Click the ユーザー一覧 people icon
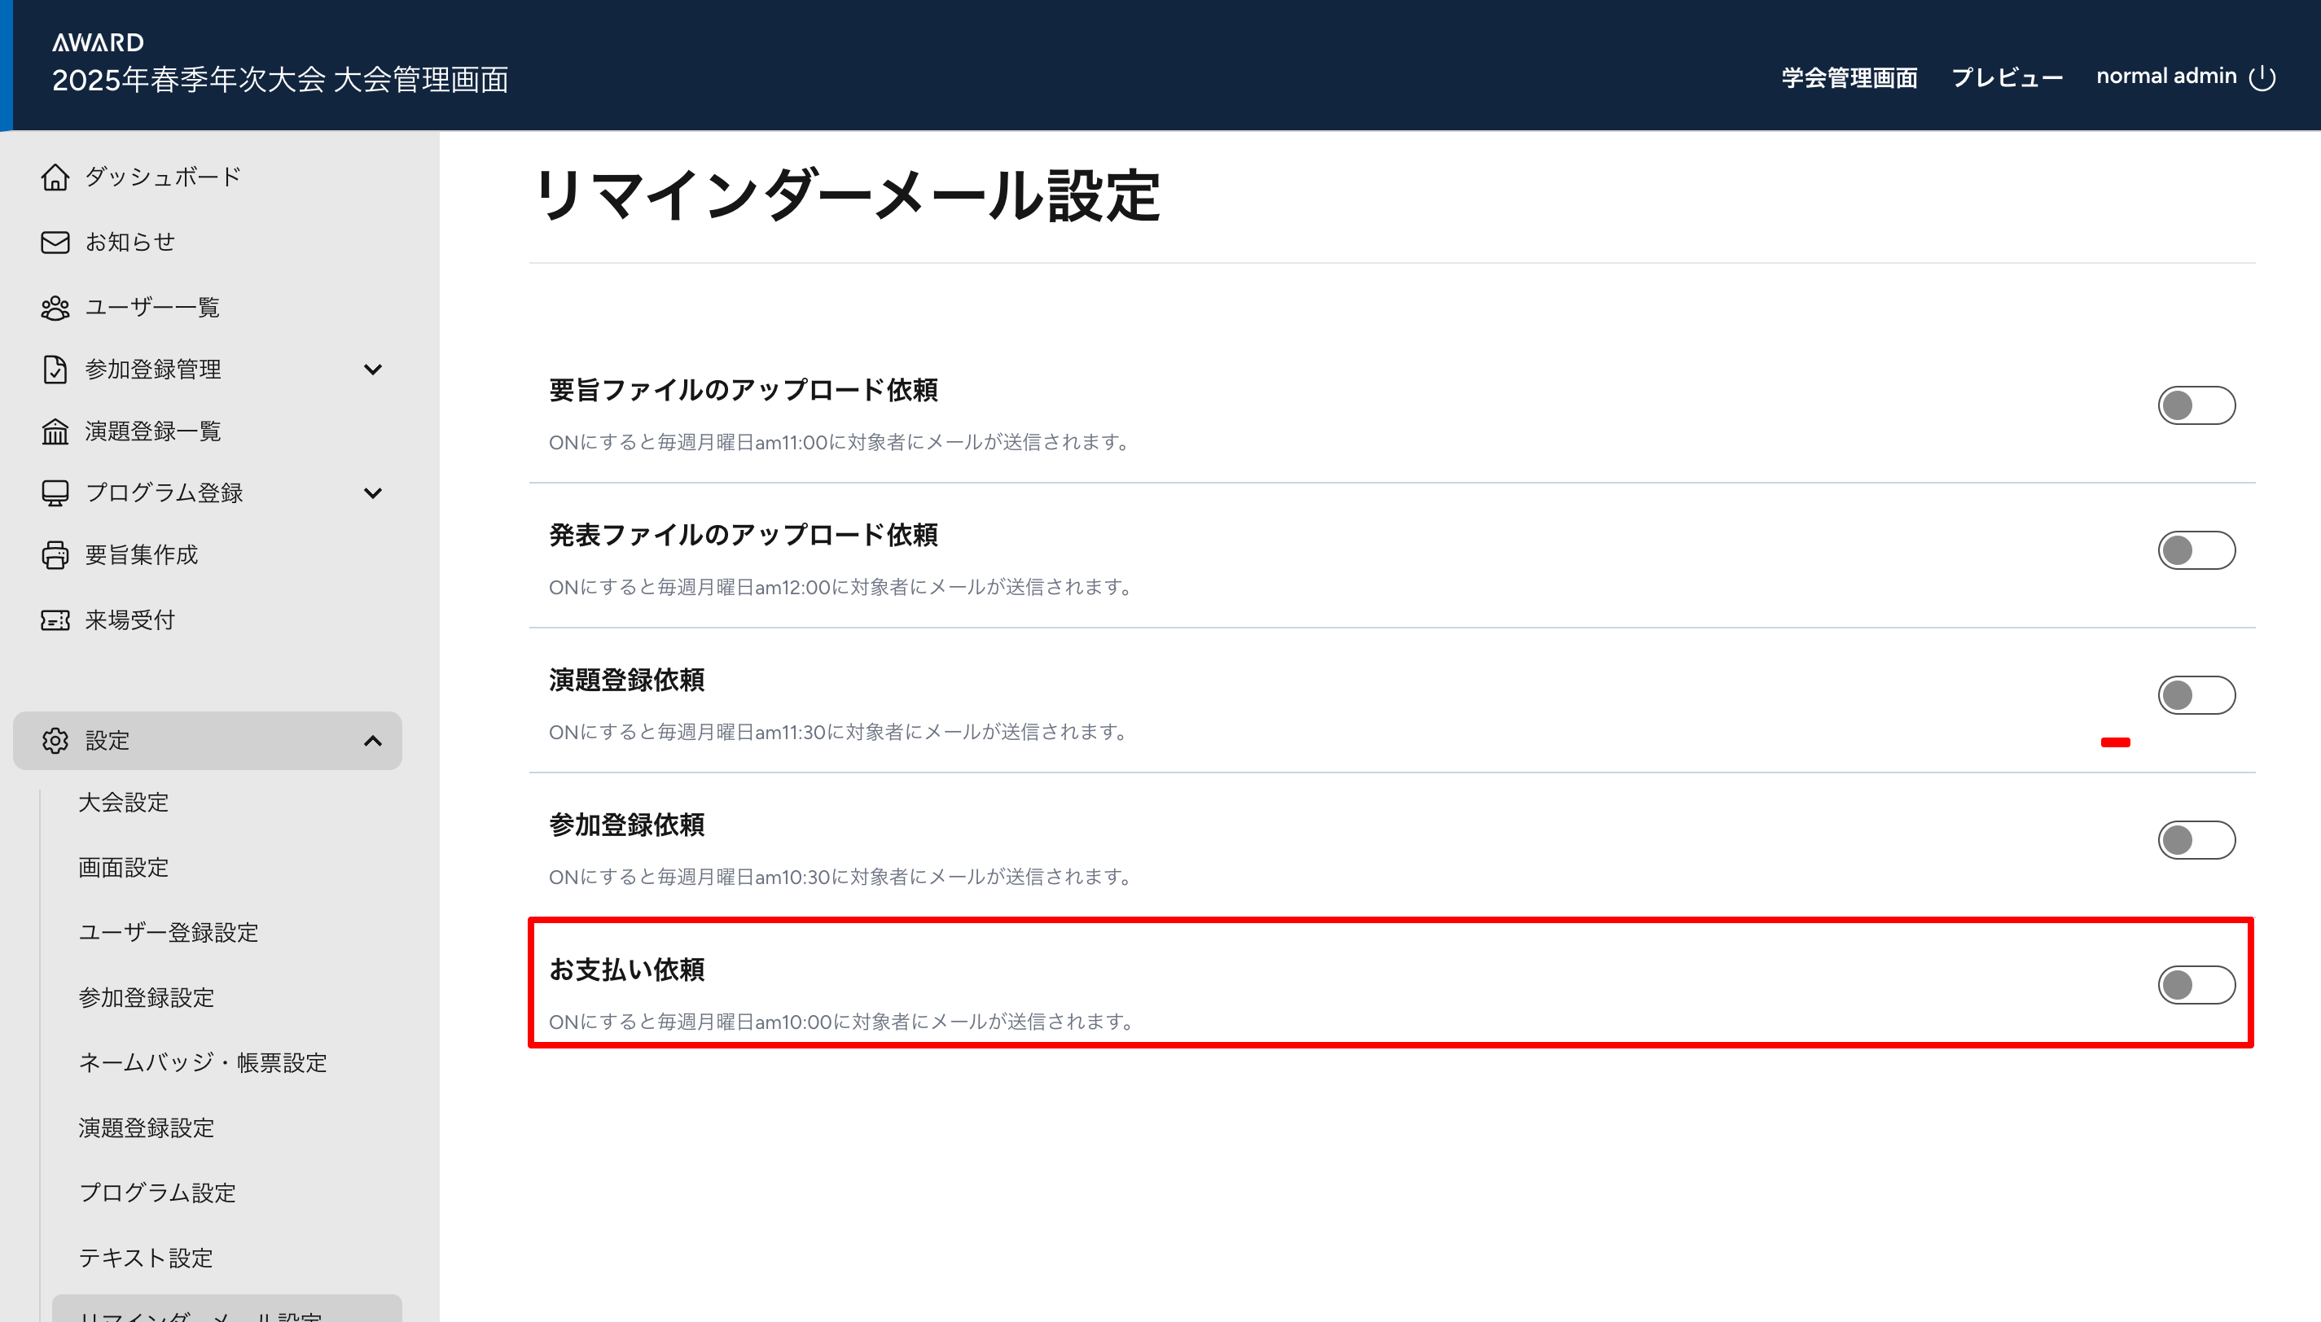Viewport: 2321px width, 1322px height. click(55, 308)
